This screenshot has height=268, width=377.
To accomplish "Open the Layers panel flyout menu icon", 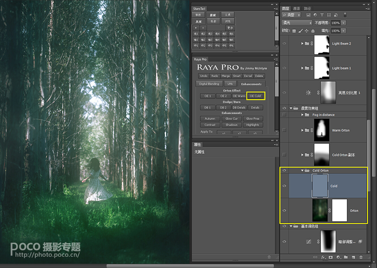I will (x=368, y=8).
